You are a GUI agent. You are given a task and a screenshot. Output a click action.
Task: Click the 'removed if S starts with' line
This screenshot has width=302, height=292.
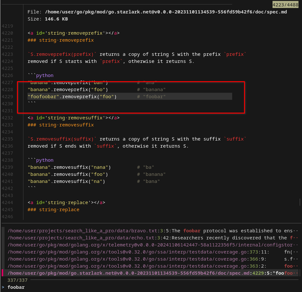(111, 61)
